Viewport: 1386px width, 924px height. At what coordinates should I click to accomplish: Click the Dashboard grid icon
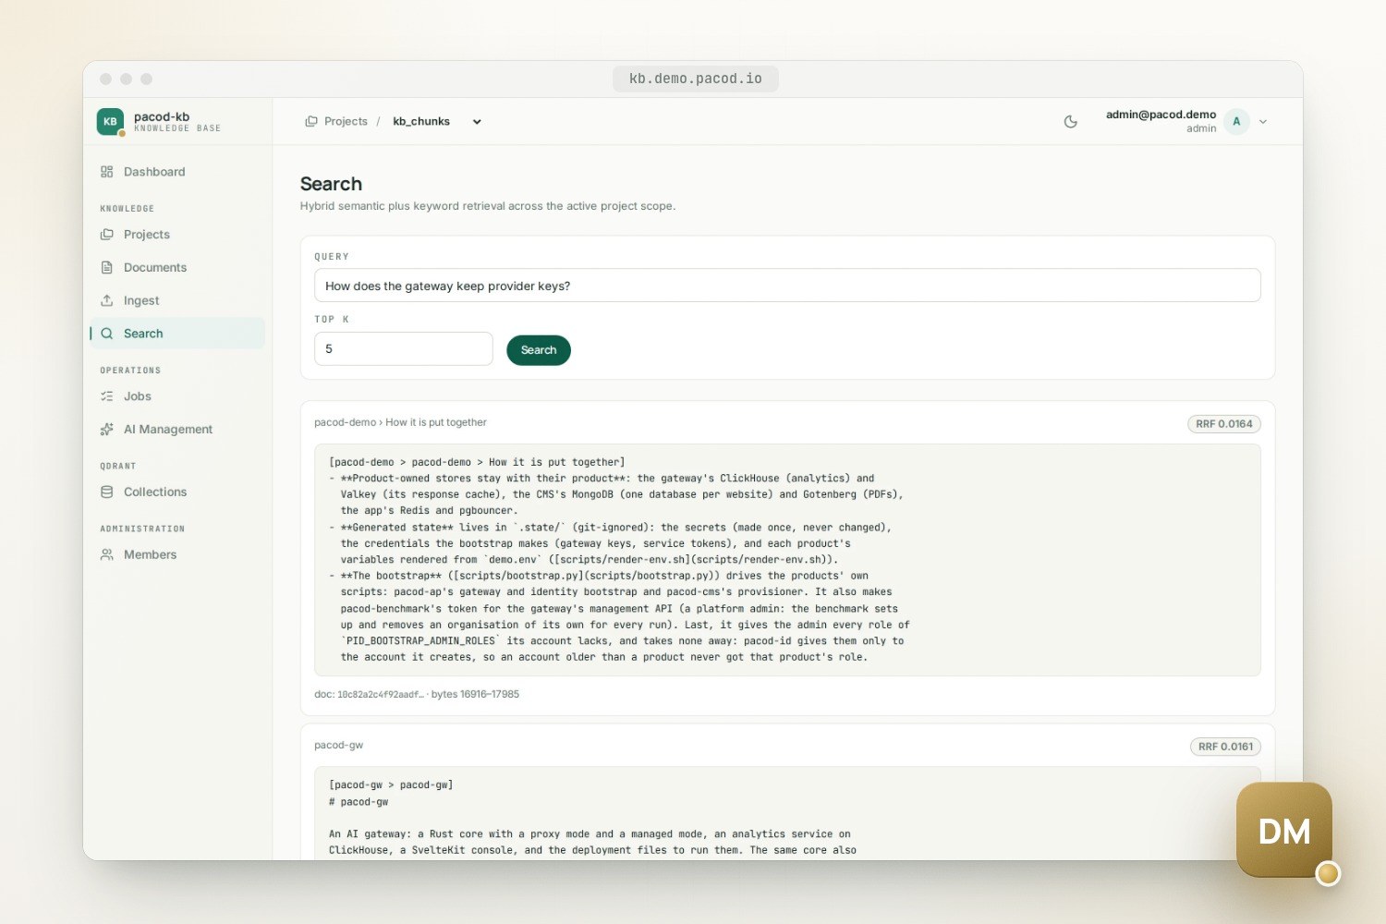pos(107,172)
